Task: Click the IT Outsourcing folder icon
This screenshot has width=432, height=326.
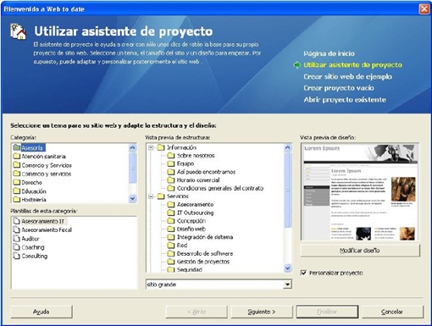Action: click(x=171, y=213)
